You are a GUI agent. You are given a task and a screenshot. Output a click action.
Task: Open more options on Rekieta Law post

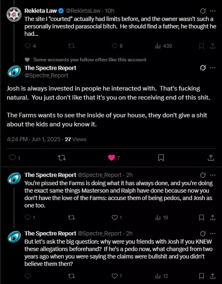click(213, 11)
